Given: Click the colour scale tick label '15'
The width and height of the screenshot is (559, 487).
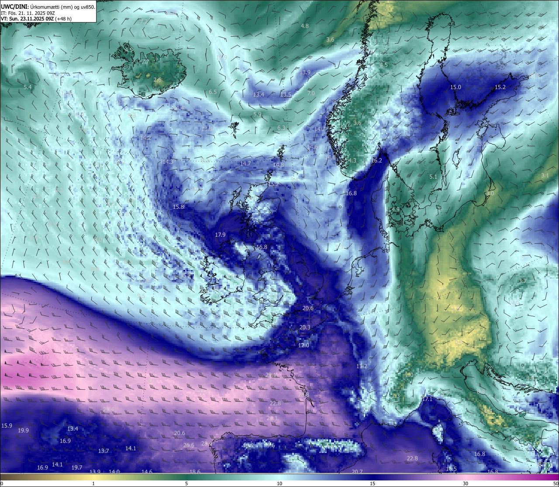Looking at the screenshot, I should [x=373, y=484].
